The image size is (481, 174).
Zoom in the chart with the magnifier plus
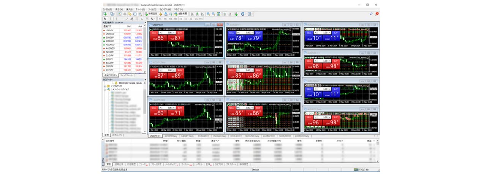(x=208, y=14)
